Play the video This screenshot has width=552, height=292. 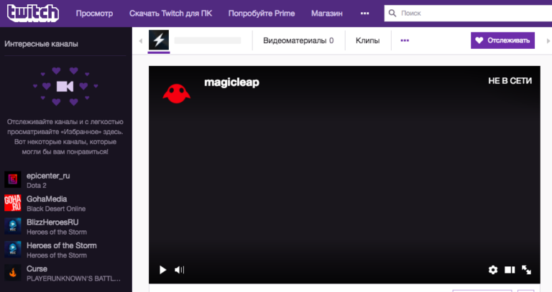click(162, 270)
